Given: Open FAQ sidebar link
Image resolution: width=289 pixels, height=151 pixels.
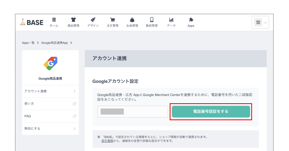Looking at the screenshot, I should pos(50,116).
